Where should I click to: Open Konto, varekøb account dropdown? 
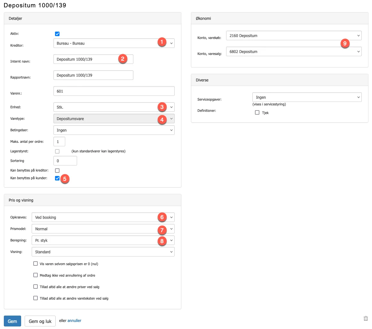293,36
